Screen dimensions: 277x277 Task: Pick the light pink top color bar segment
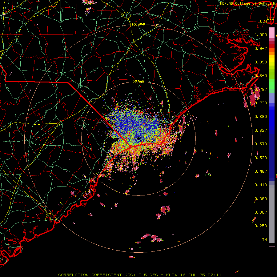(272, 33)
